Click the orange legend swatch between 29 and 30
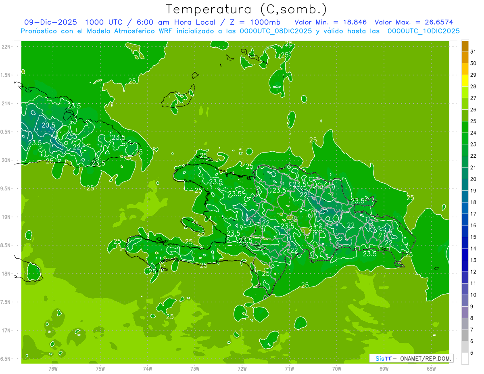Screen dimensions: 484x374 (x=465, y=69)
